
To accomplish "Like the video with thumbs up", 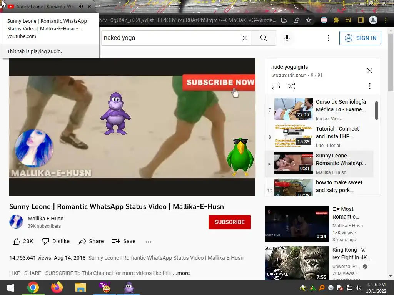I will [x=23, y=241].
